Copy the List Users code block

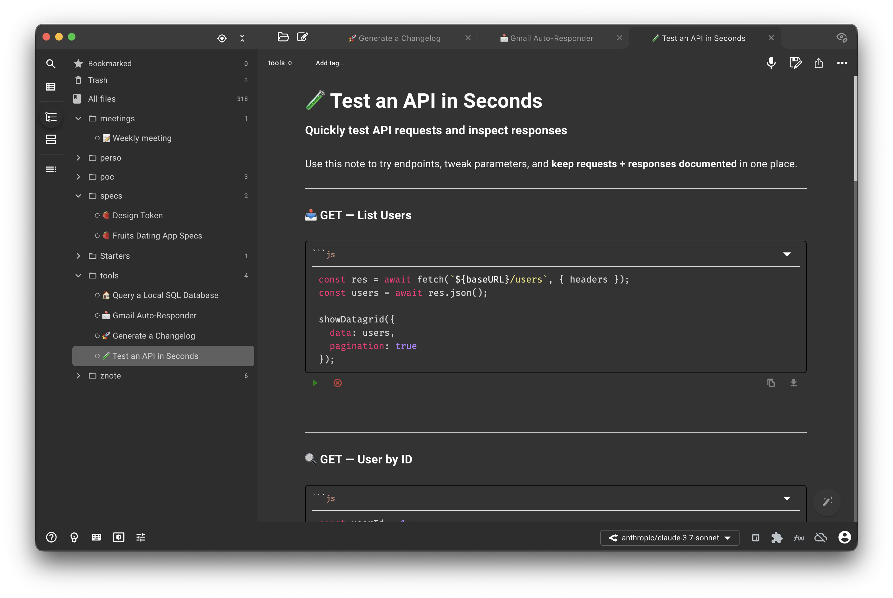click(771, 383)
